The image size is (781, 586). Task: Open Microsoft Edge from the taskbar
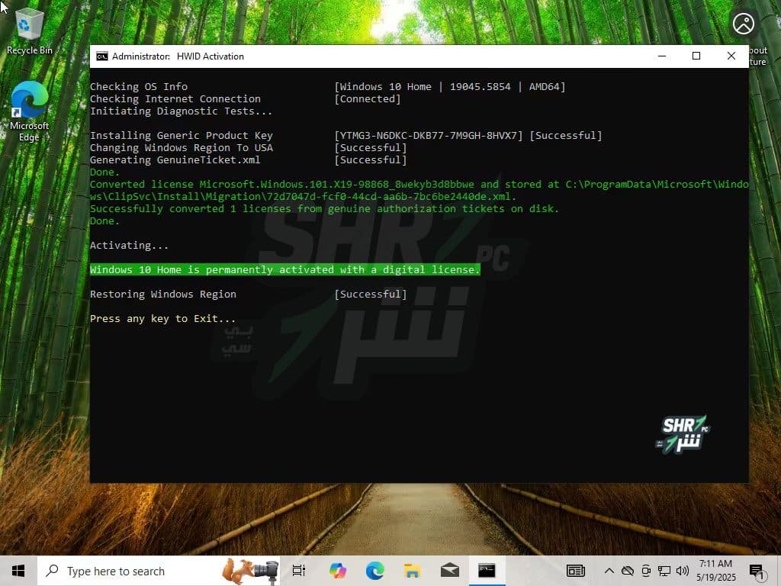[x=374, y=571]
